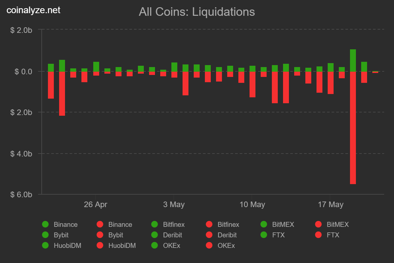This screenshot has height=263, width=394.
Task: Click the red Deribit legend circle
Action: tap(209, 235)
